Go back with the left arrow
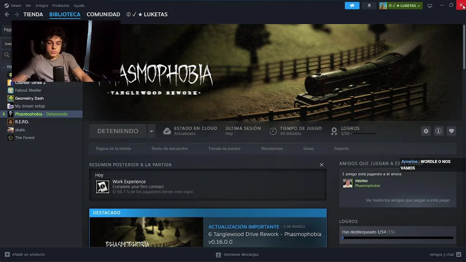This screenshot has height=262, width=466. [x=7, y=14]
